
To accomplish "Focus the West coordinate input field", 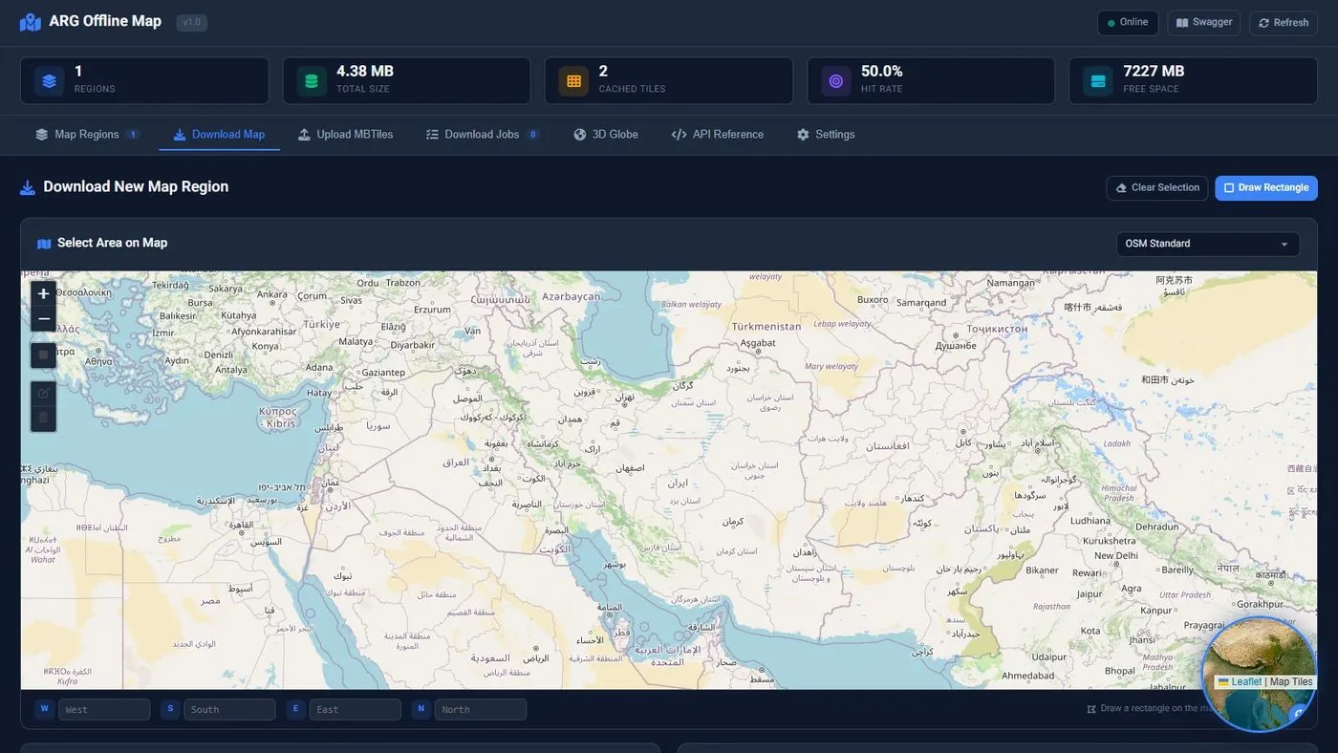I will 104,710.
